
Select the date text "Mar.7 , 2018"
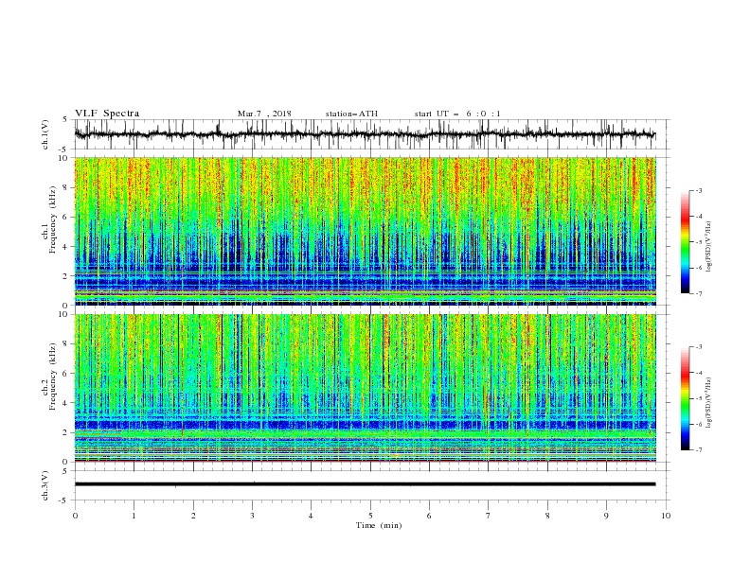264,114
